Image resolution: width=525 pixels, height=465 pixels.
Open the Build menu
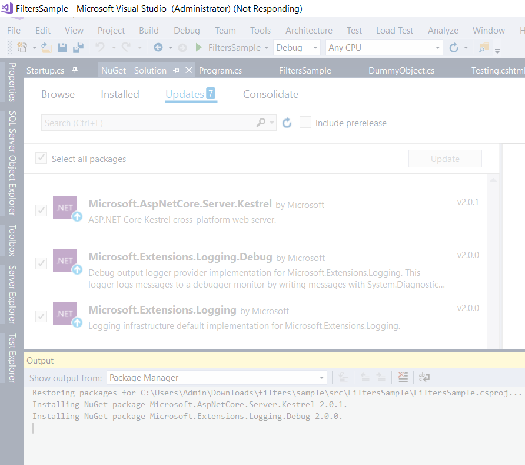[149, 31]
